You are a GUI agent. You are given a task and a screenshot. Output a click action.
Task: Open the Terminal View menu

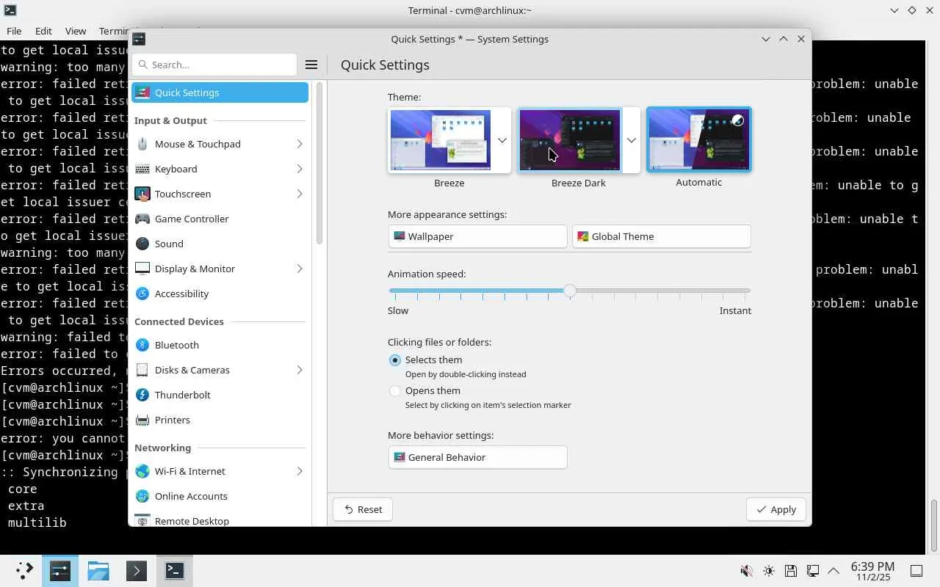(76, 31)
